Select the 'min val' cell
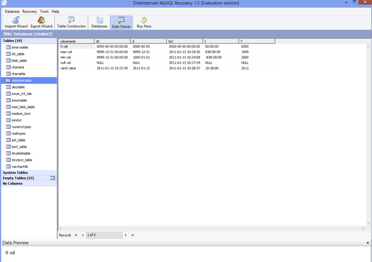Viewport: 372px width, 262px height. tap(76, 57)
